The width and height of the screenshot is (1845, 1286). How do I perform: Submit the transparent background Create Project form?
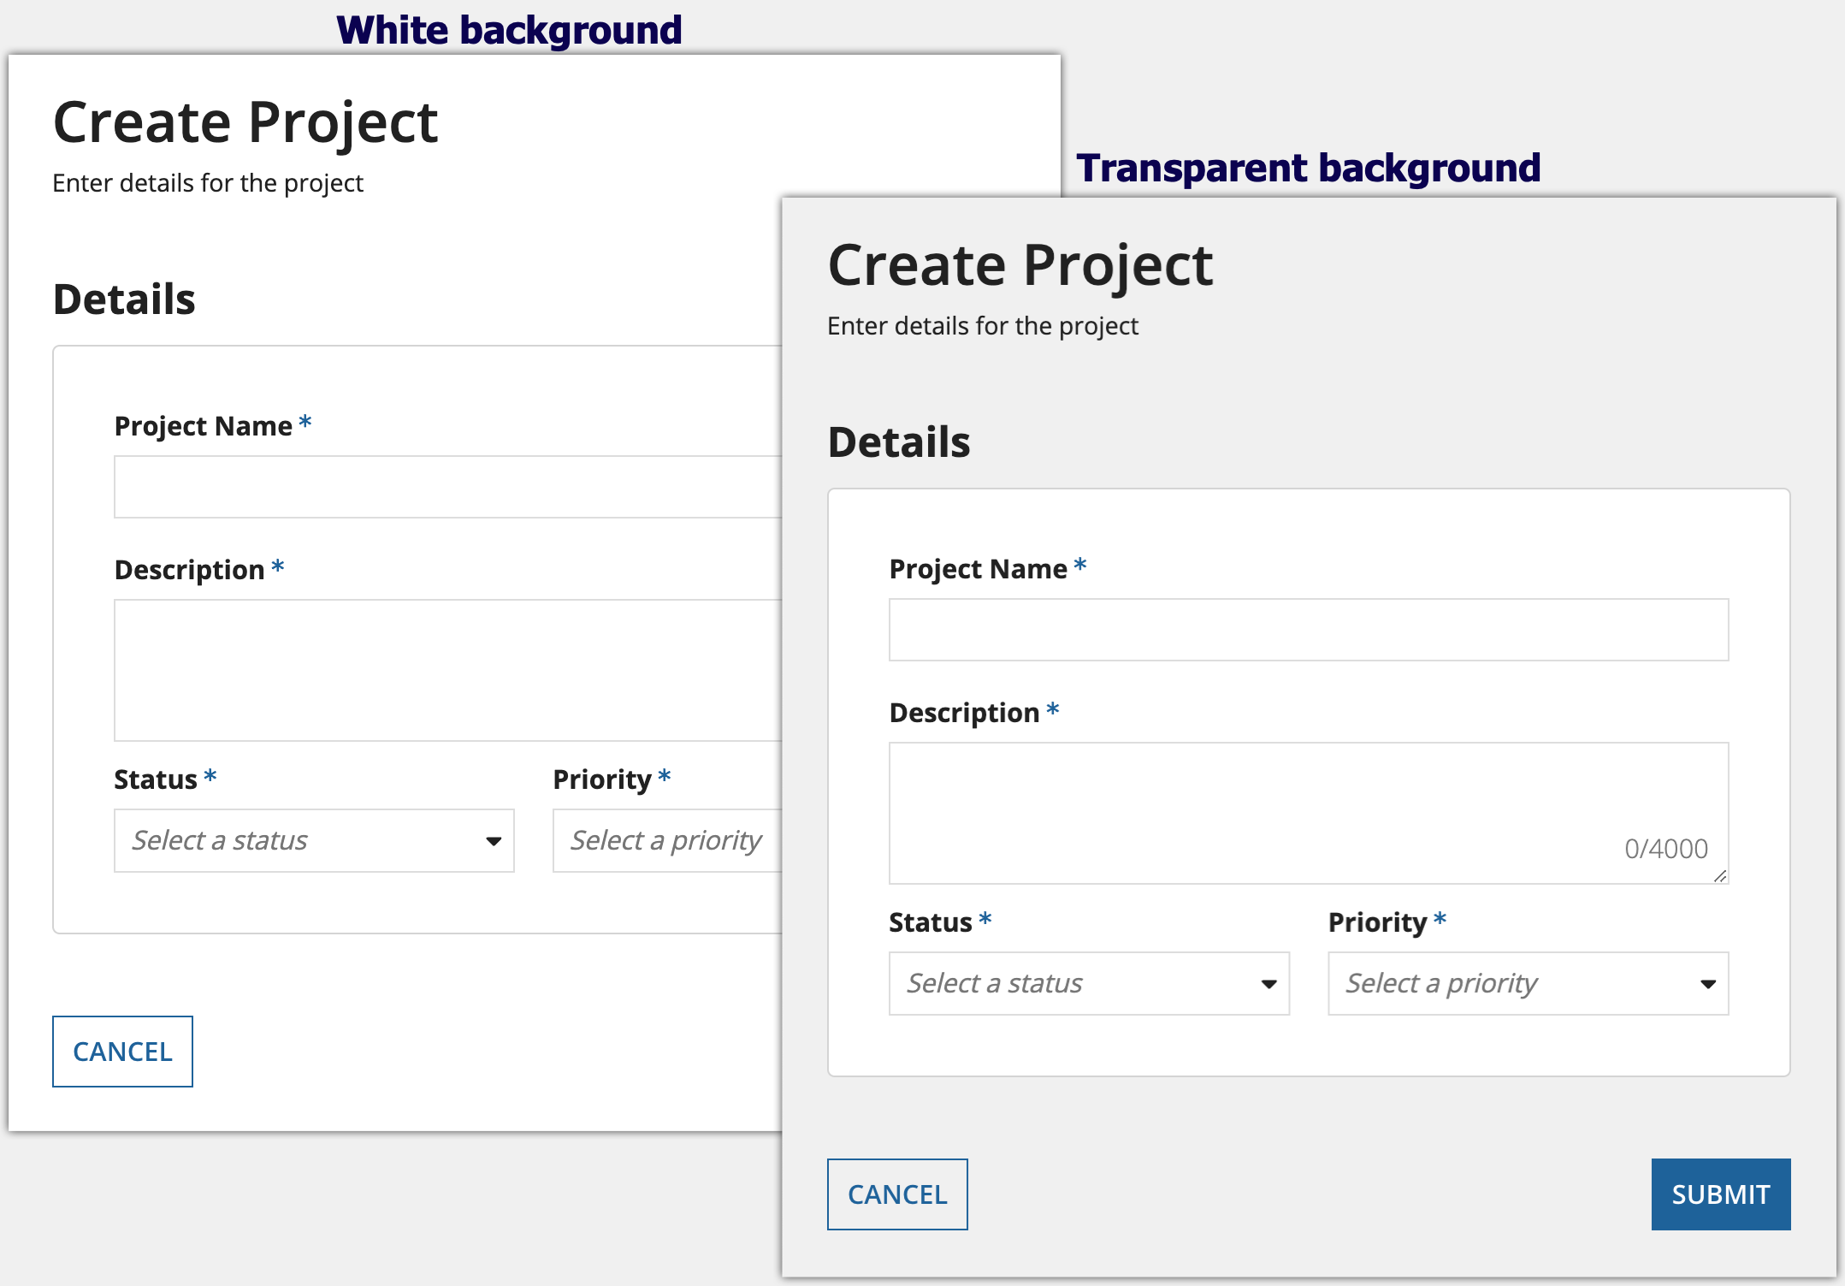click(1721, 1194)
